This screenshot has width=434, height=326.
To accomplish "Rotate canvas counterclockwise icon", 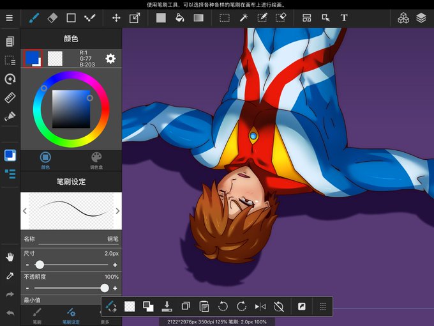I will tap(223, 306).
